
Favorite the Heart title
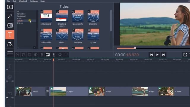(58, 30)
